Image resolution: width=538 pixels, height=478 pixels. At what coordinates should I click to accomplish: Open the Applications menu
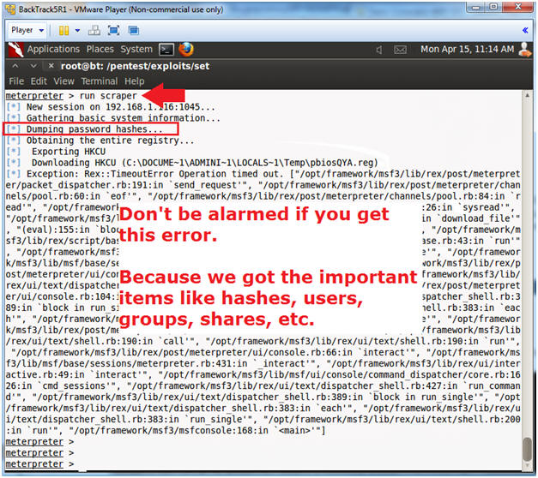(53, 50)
